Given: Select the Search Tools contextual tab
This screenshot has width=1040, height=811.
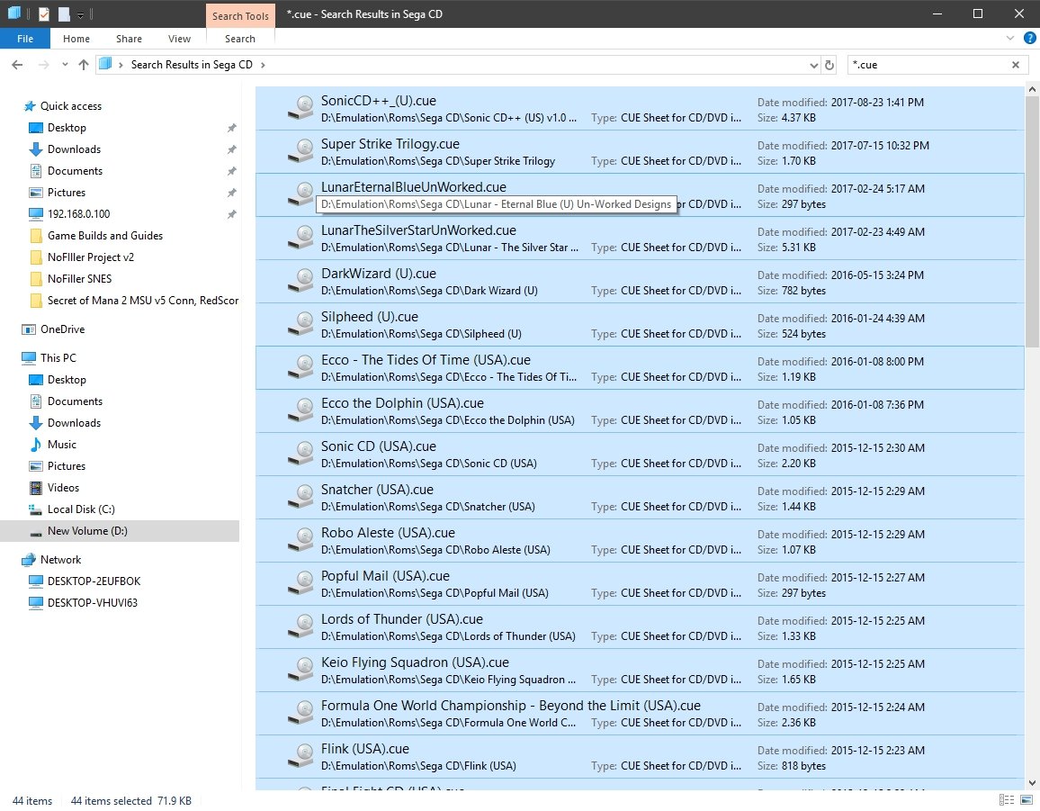Looking at the screenshot, I should point(240,16).
